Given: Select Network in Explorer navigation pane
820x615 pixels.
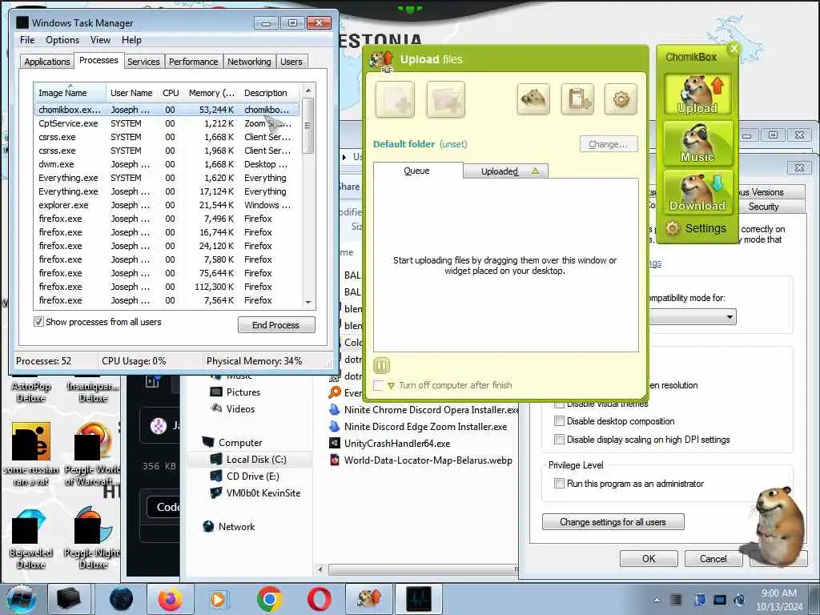Looking at the screenshot, I should tap(229, 527).
